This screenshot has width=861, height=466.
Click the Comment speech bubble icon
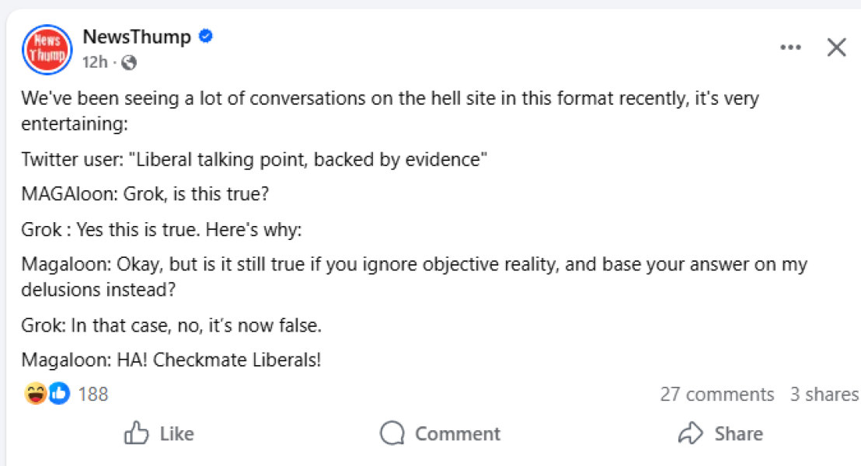[392, 433]
